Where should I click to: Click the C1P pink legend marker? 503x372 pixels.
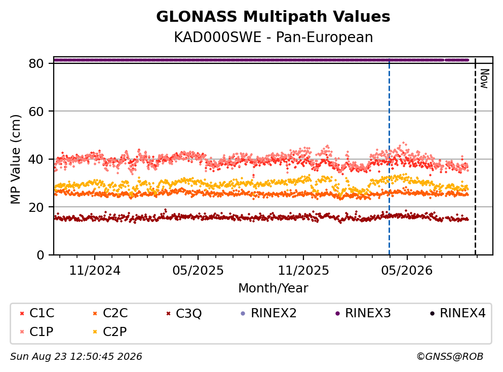pyautogui.click(x=22, y=332)
